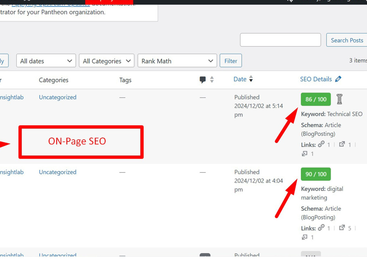
Task: Open Uncategorized category of Technical SEO post
Action: pyautogui.click(x=58, y=97)
